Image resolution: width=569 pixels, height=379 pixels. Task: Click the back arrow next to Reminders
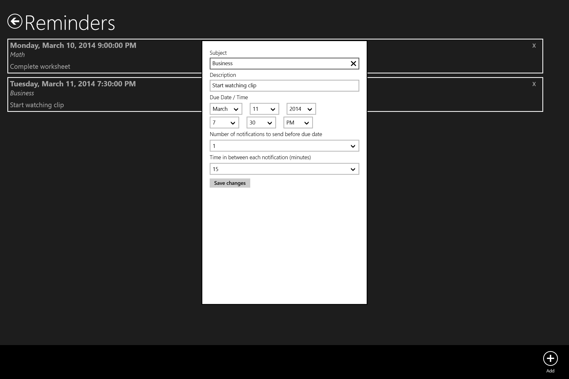click(15, 21)
